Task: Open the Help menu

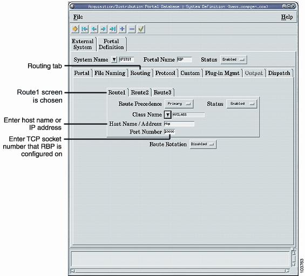Action: 287,17
